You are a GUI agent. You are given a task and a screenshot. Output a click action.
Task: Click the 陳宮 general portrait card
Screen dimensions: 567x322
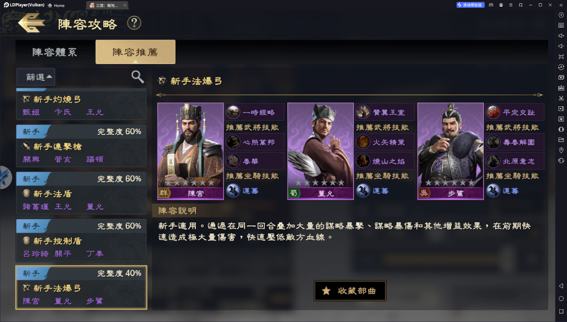pos(190,151)
